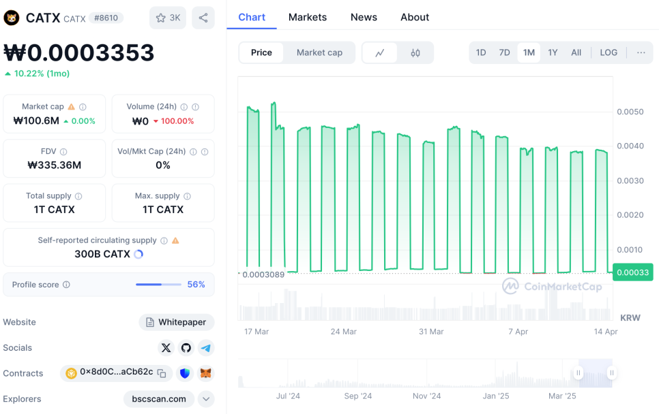Click Jul '24 on the overview timeline
This screenshot has height=414, width=659.
click(288, 396)
